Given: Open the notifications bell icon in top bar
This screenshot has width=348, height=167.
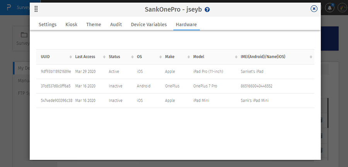Looking at the screenshot, I should [x=330, y=8].
